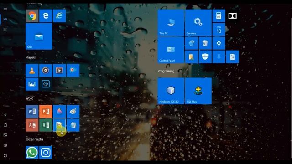Launch the Calculator tile
292x164 pixels.
pyautogui.click(x=219, y=16)
